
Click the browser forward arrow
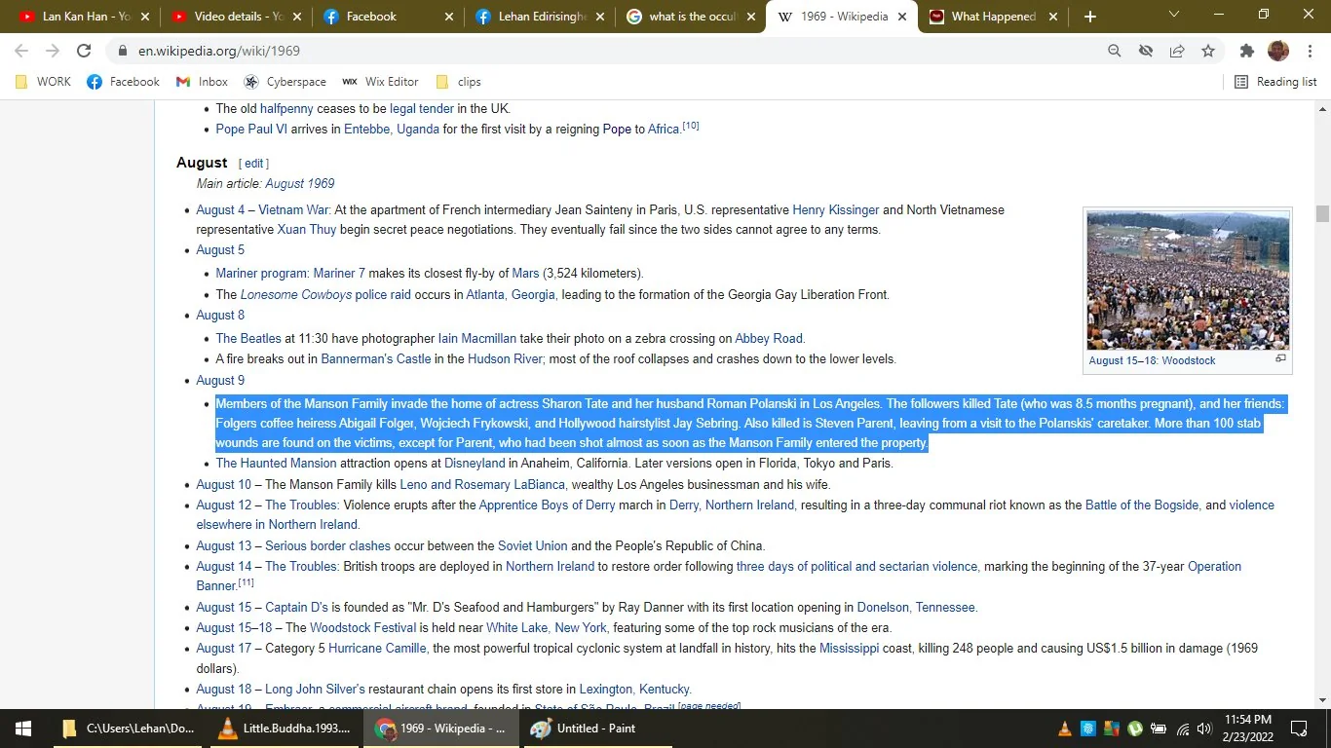click(x=53, y=51)
